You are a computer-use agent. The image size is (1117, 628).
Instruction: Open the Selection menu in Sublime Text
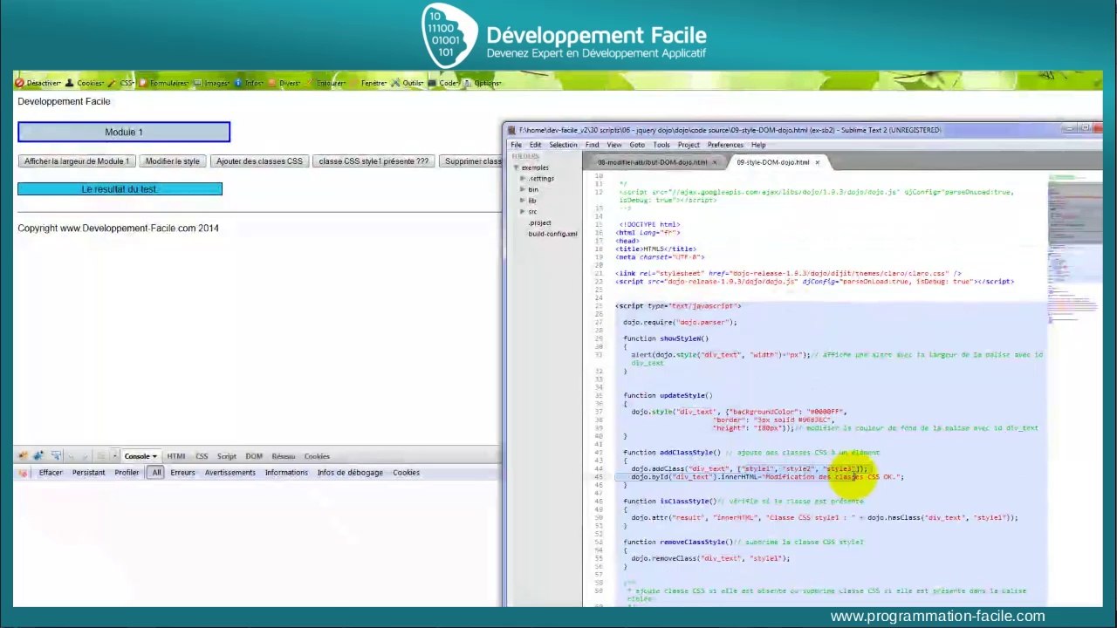[x=563, y=145]
